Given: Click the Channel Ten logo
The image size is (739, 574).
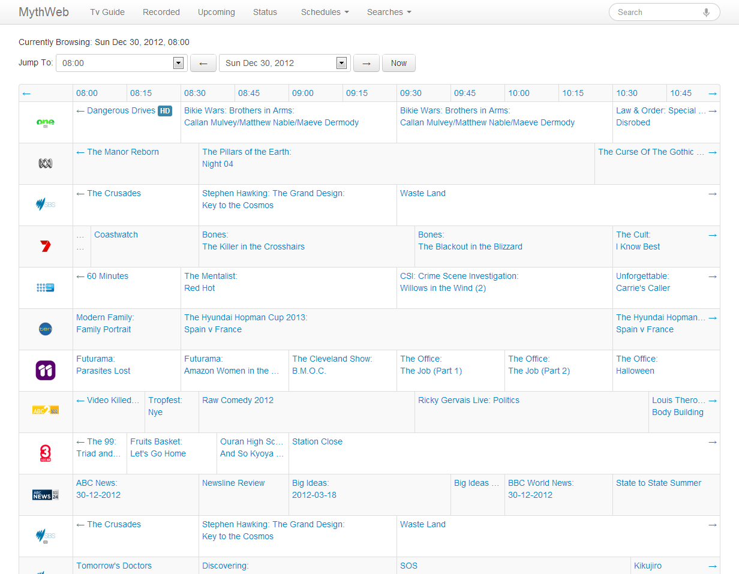Looking at the screenshot, I should tap(46, 329).
